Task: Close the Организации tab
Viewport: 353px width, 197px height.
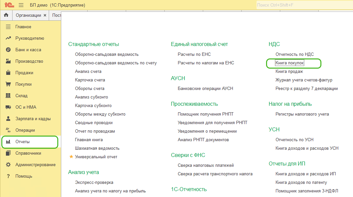Action: (x=45, y=15)
